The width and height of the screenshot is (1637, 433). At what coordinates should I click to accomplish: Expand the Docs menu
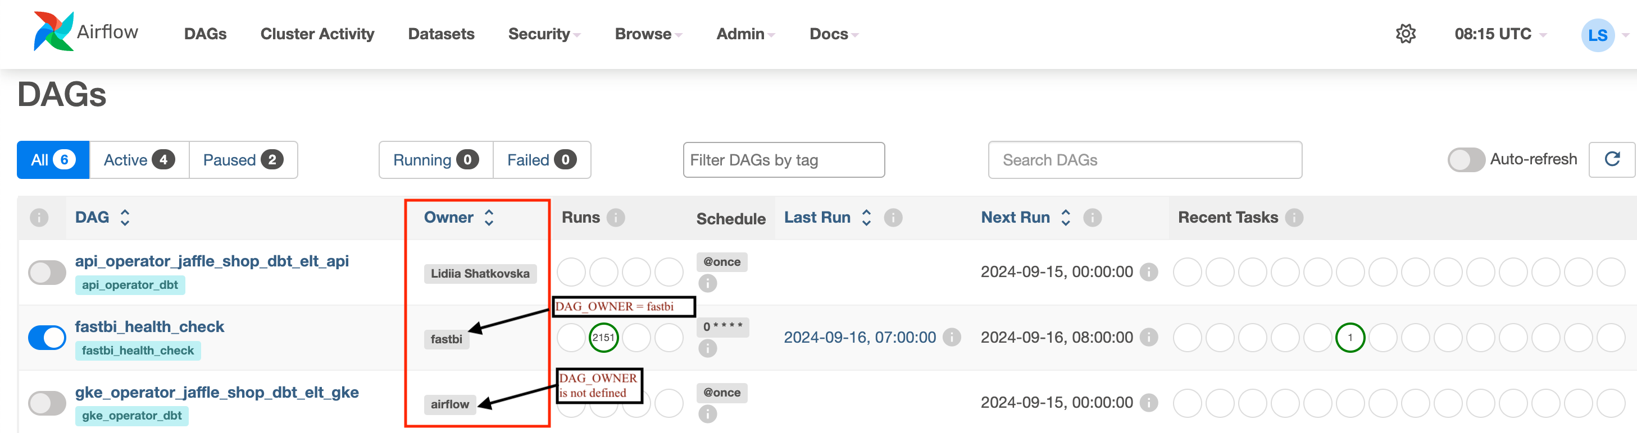coord(834,34)
